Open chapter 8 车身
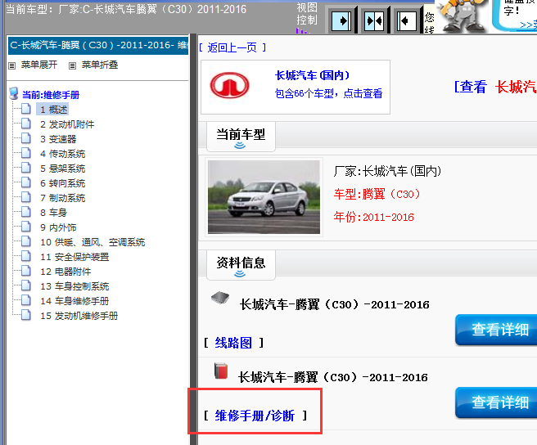 tap(53, 213)
